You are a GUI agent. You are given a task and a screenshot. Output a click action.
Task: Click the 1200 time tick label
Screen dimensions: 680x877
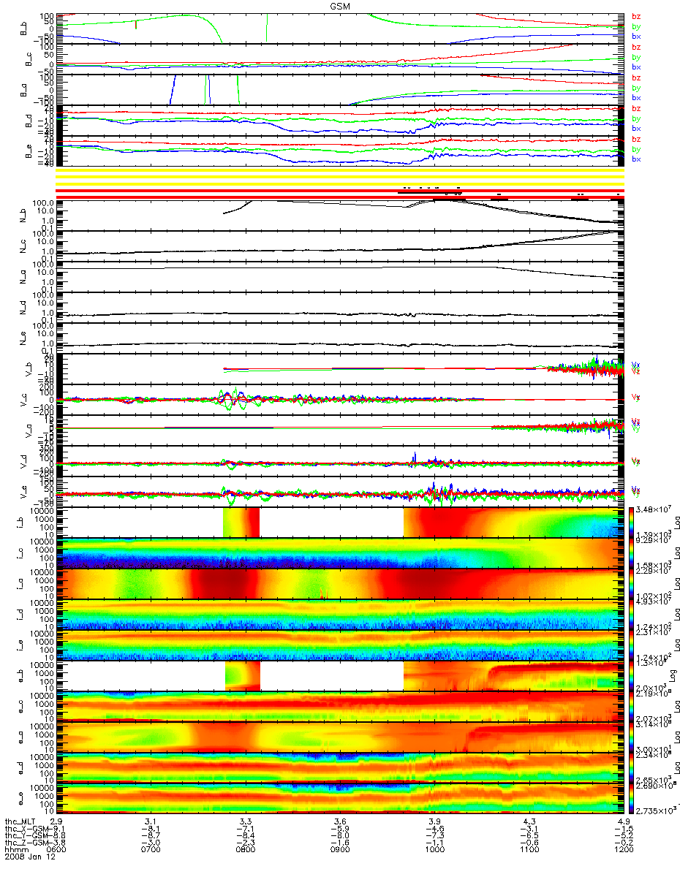pos(624,851)
